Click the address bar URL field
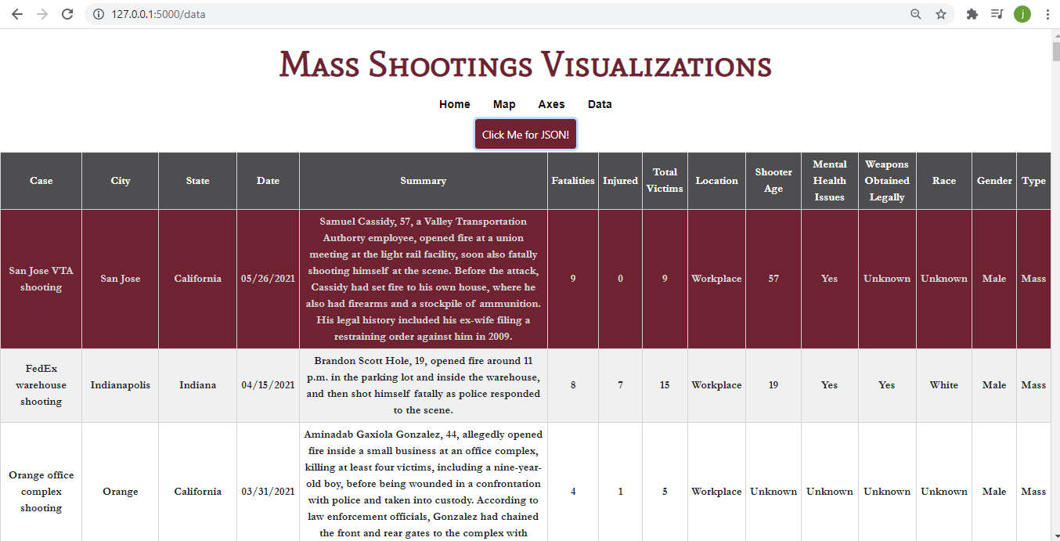The width and height of the screenshot is (1060, 541). [313, 13]
